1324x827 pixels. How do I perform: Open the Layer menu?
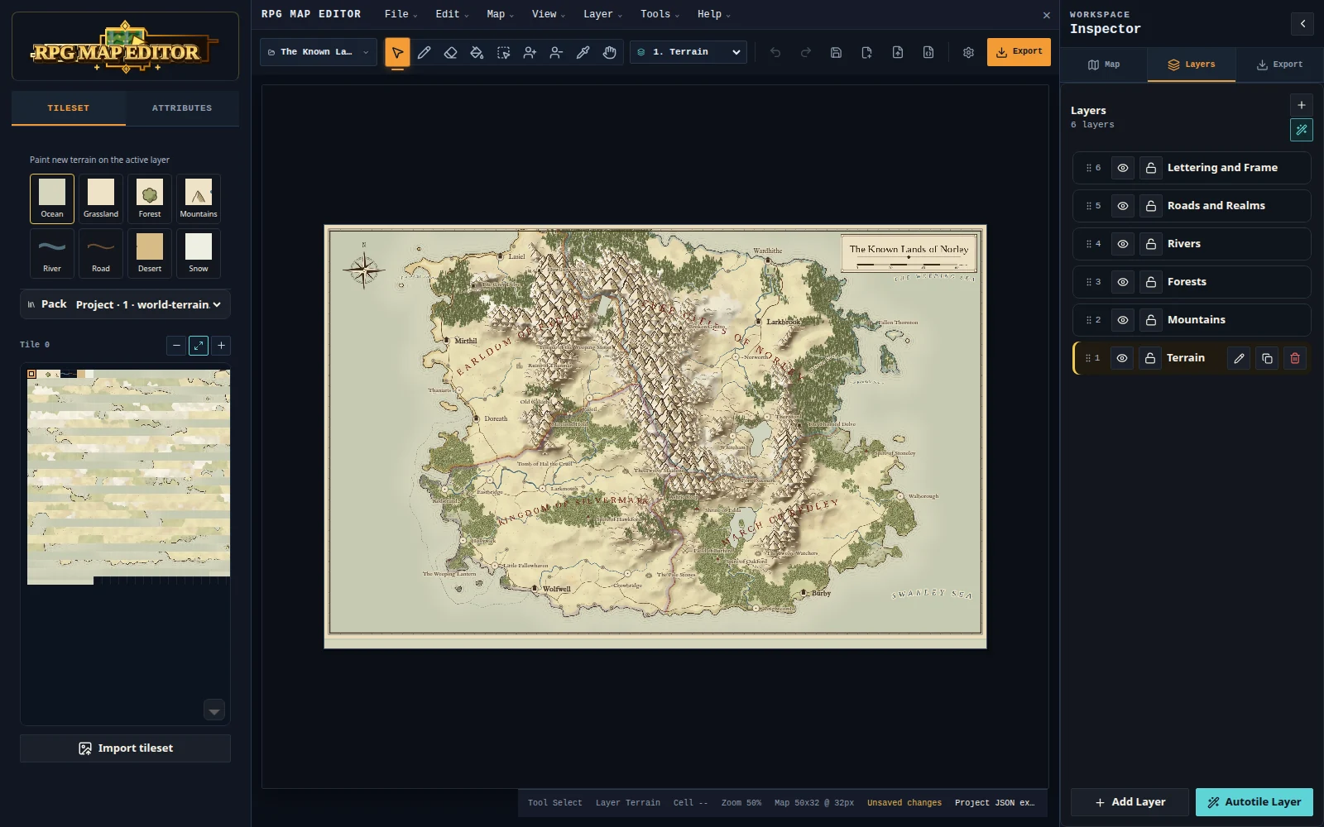pyautogui.click(x=602, y=14)
